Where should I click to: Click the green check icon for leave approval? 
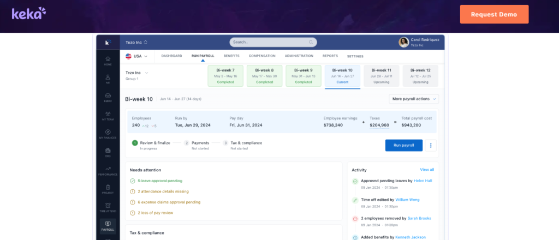click(133, 181)
